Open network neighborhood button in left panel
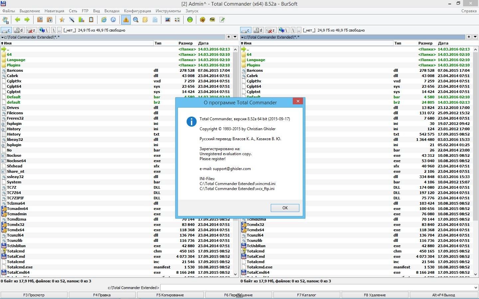The width and height of the screenshot is (479, 299). click(44, 30)
